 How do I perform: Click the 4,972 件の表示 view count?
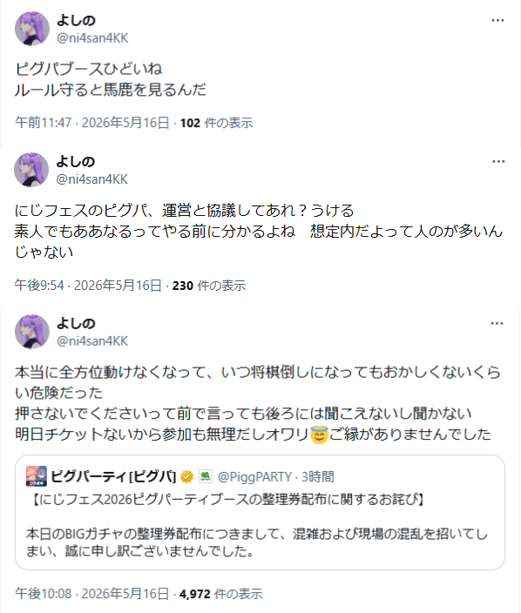[221, 594]
